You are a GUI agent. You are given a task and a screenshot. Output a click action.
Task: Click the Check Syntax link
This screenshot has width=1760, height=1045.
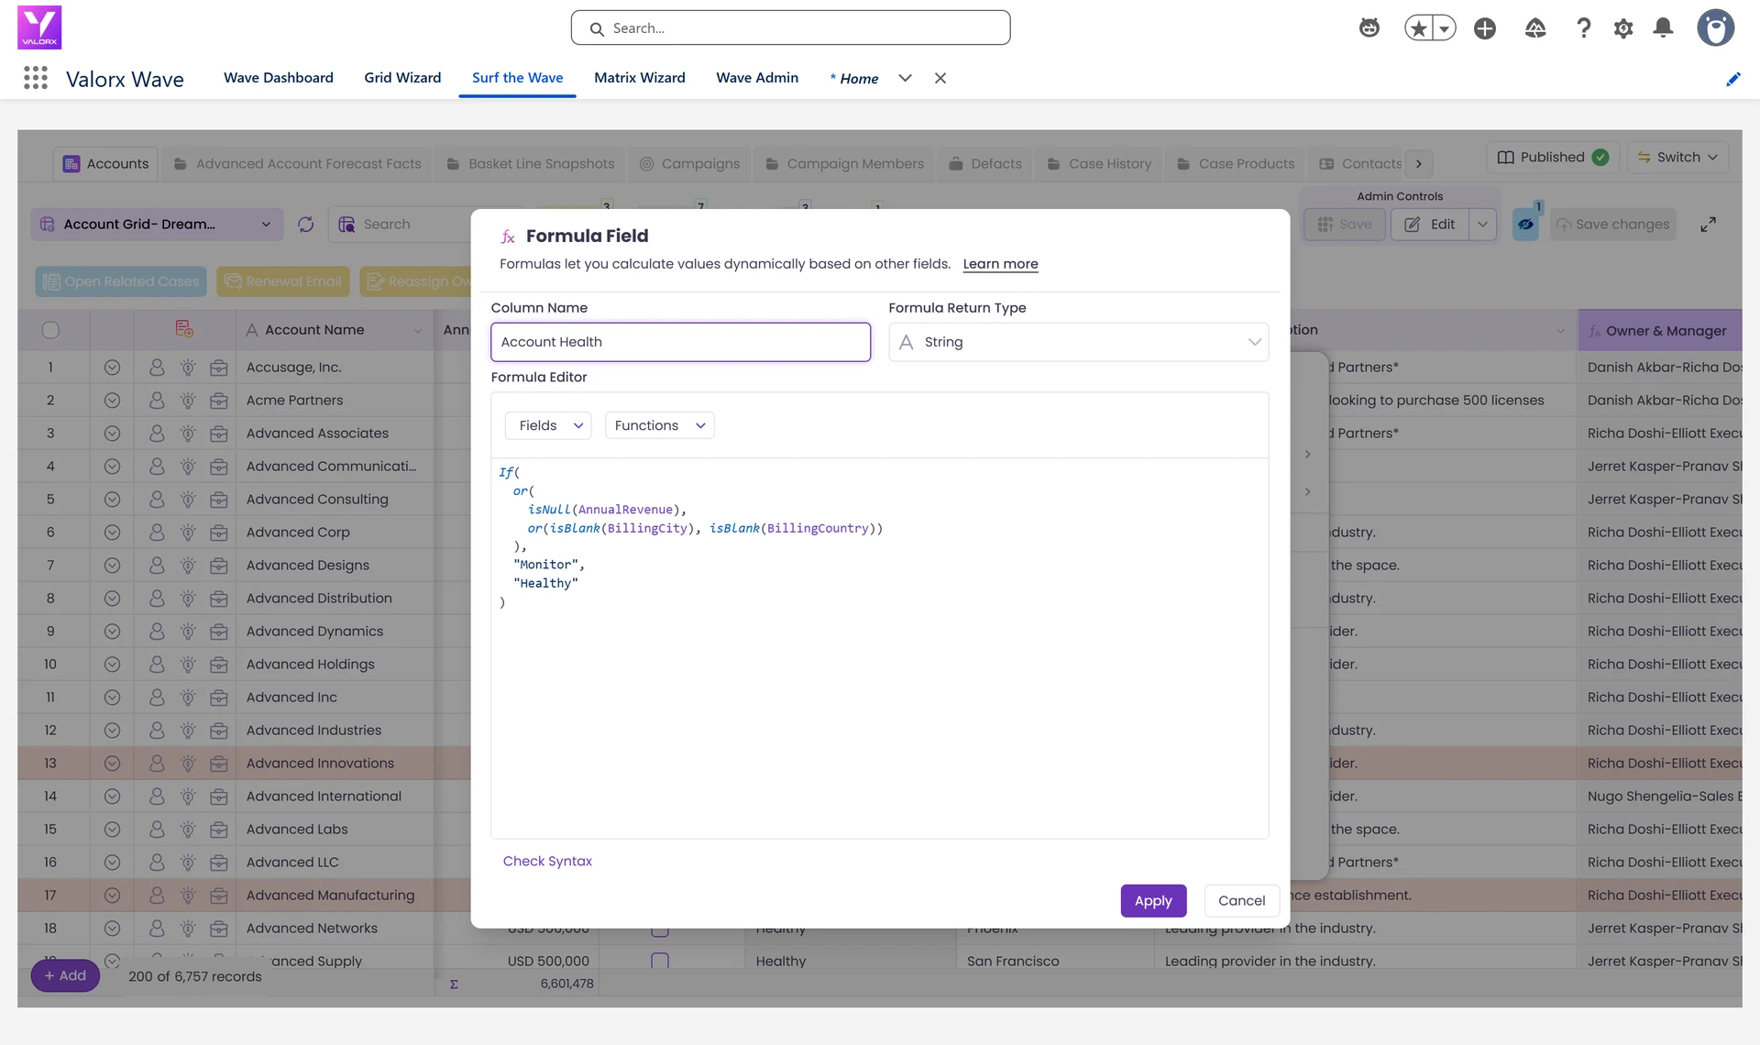coord(547,862)
